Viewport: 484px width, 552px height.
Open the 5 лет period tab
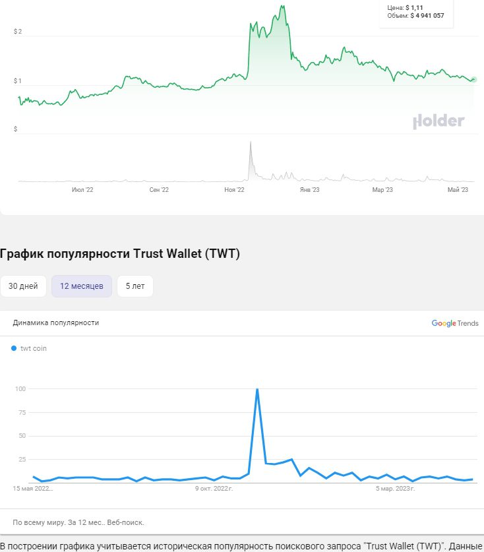pyautogui.click(x=135, y=286)
